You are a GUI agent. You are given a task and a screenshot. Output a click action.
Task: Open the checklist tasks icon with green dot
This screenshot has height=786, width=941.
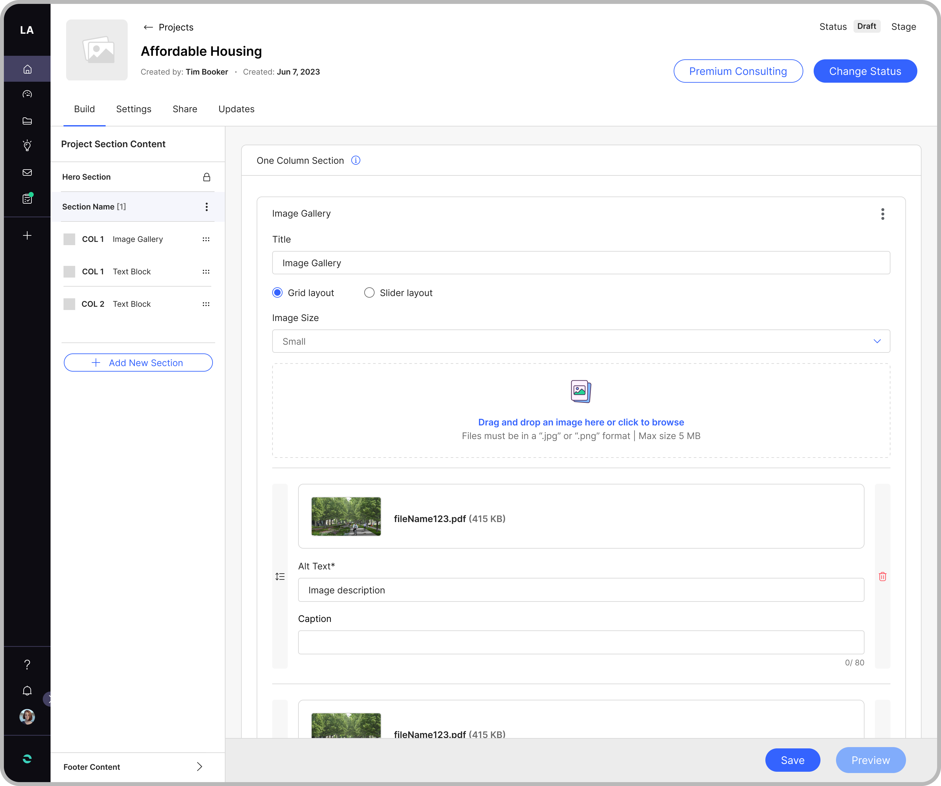pos(27,199)
